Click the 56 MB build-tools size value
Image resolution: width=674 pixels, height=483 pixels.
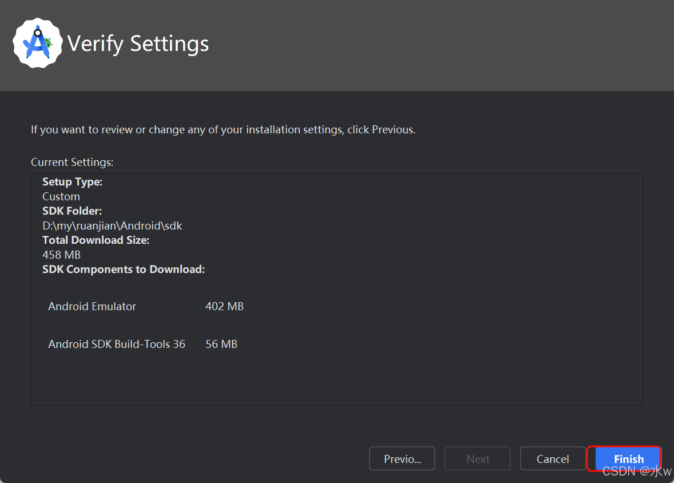(x=221, y=344)
